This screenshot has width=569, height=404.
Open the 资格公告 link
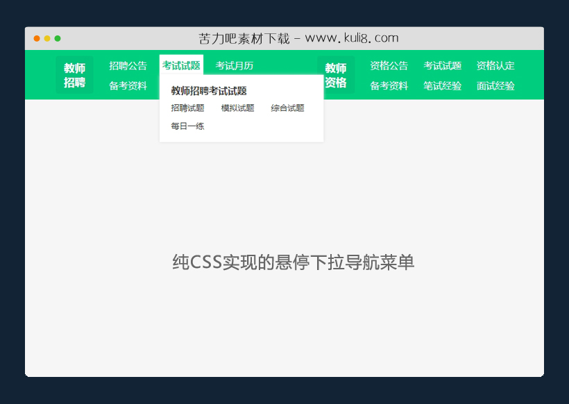tap(389, 65)
